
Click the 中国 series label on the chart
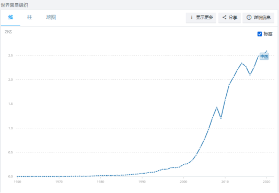click(x=264, y=56)
